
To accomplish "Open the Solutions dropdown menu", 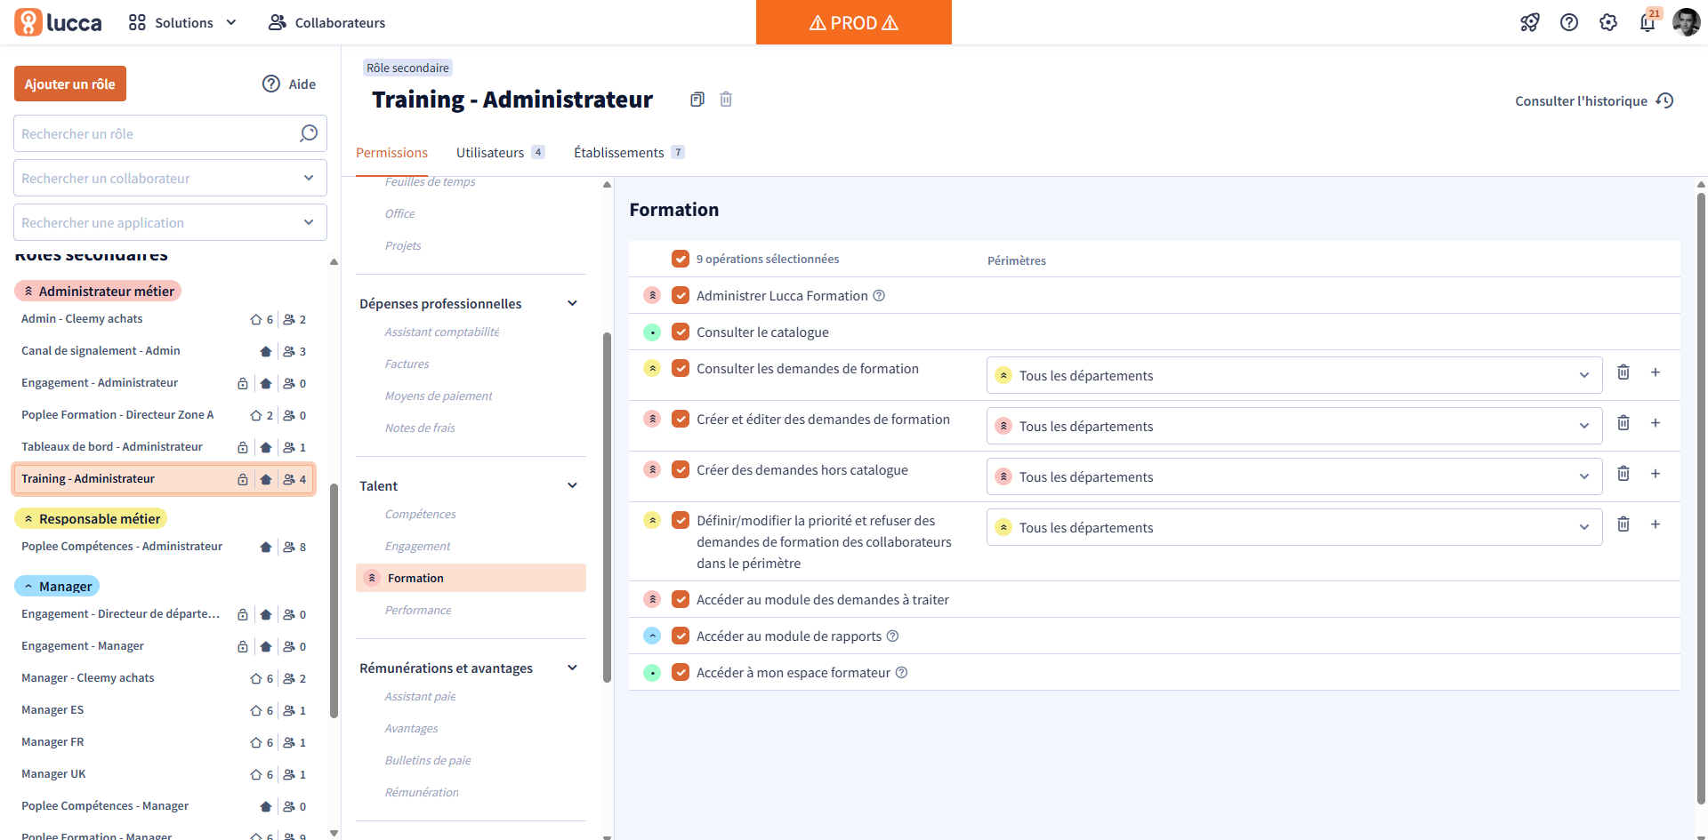I will pos(183,22).
